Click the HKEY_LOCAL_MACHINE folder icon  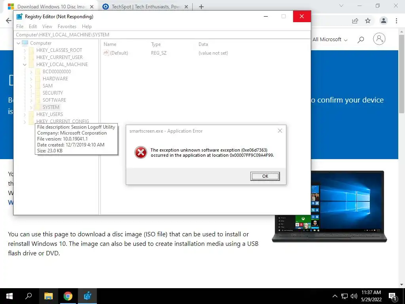click(31, 65)
